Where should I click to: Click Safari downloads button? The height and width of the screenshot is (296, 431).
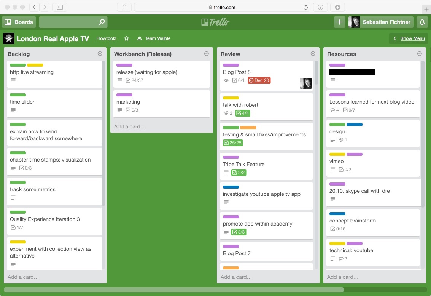[337, 7]
